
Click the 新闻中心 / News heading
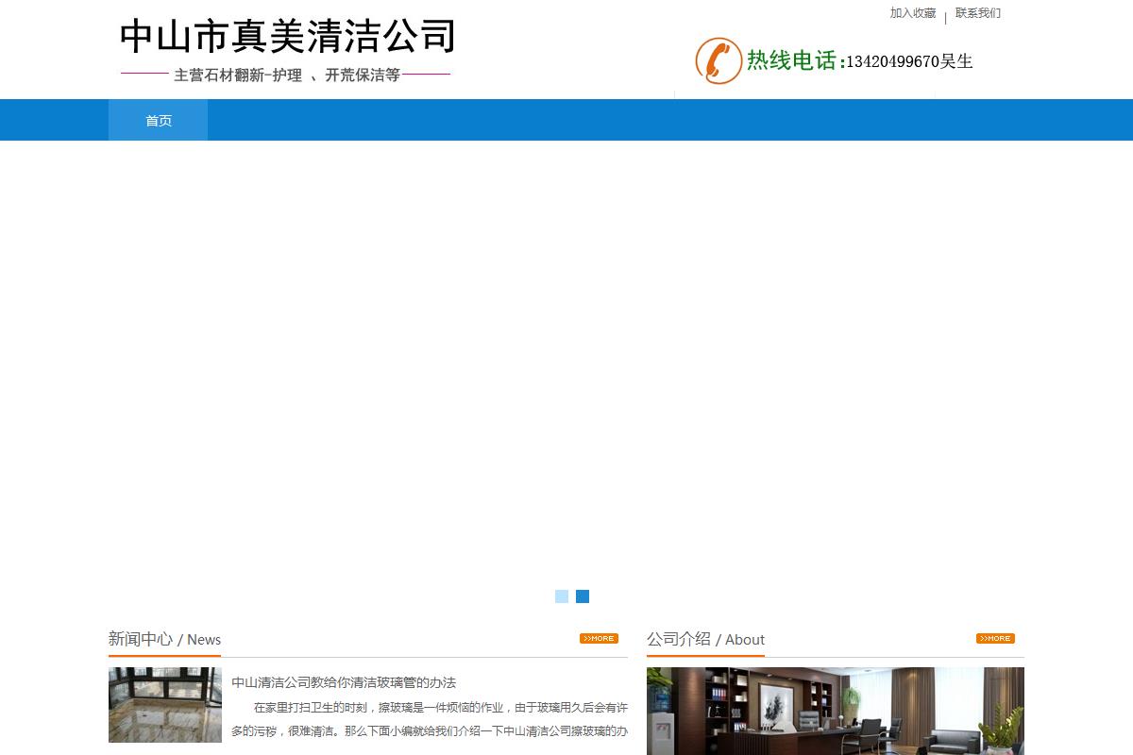[x=164, y=639]
